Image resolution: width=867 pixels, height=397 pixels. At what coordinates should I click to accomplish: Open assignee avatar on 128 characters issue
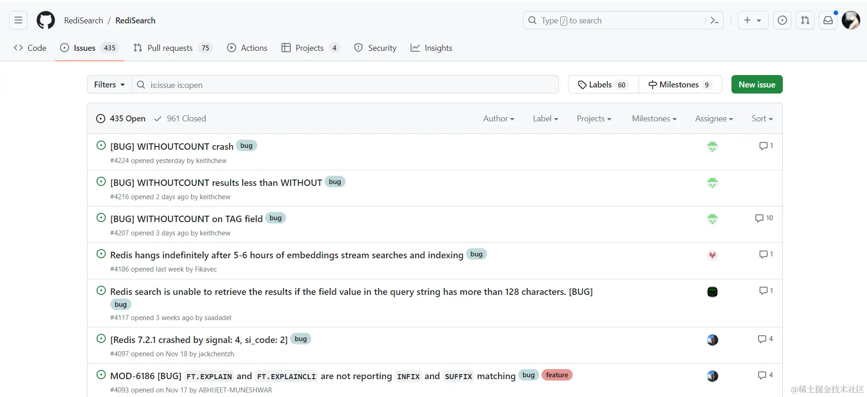[x=712, y=292]
